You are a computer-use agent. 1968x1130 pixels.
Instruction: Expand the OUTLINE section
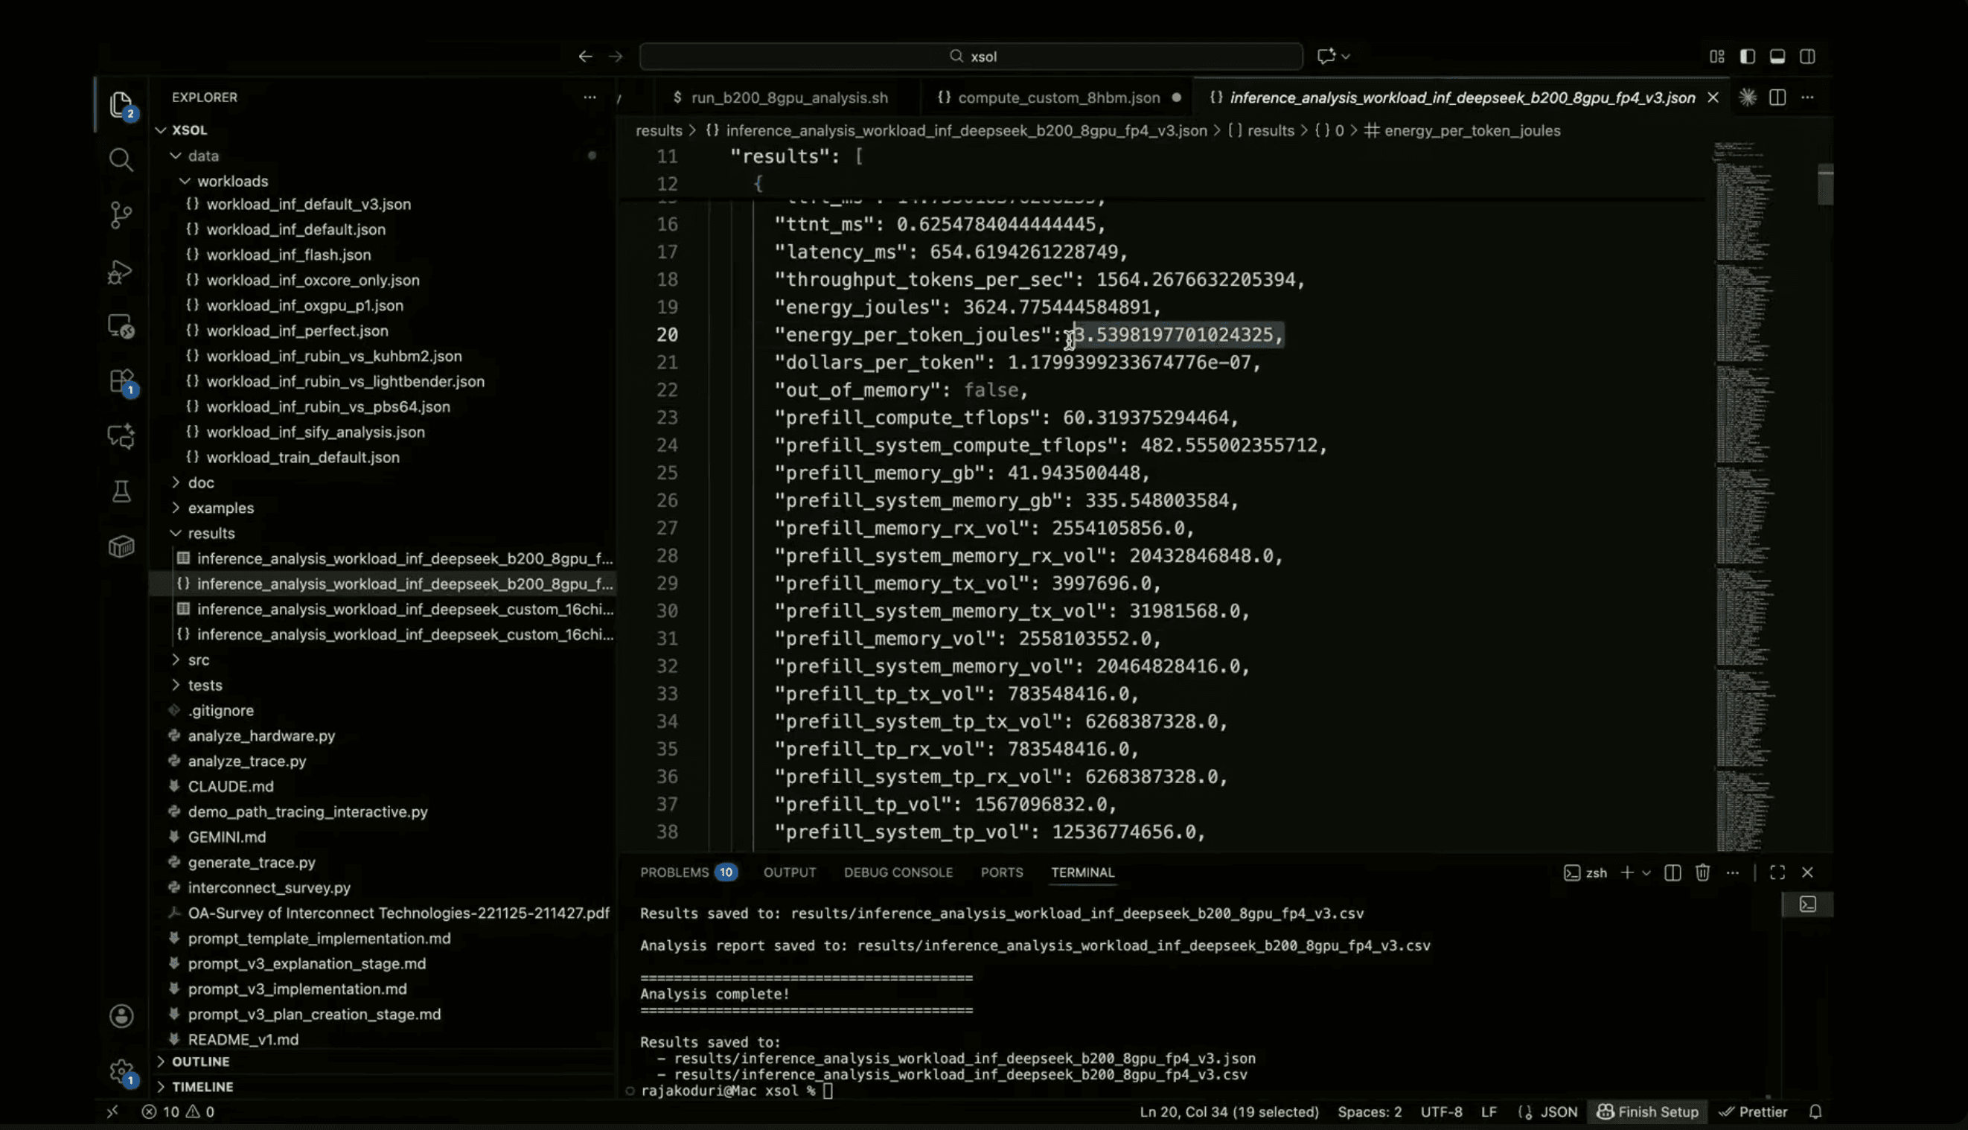point(200,1061)
